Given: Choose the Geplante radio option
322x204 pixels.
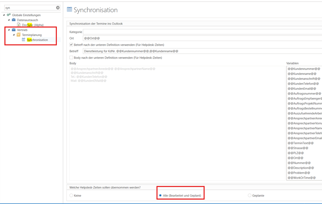Looking at the screenshot, I should click(x=249, y=195).
